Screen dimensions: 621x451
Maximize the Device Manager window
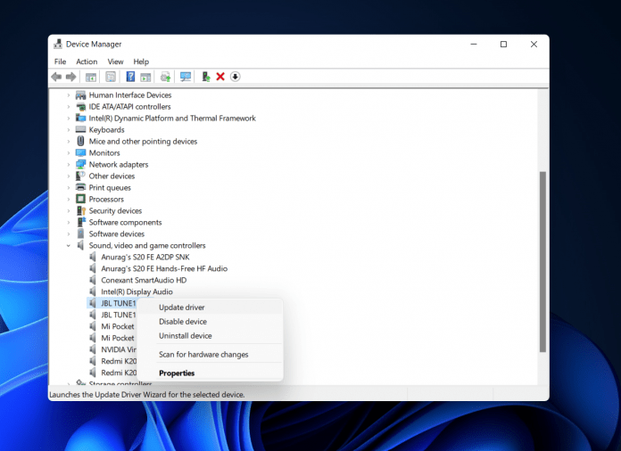pyautogui.click(x=503, y=45)
